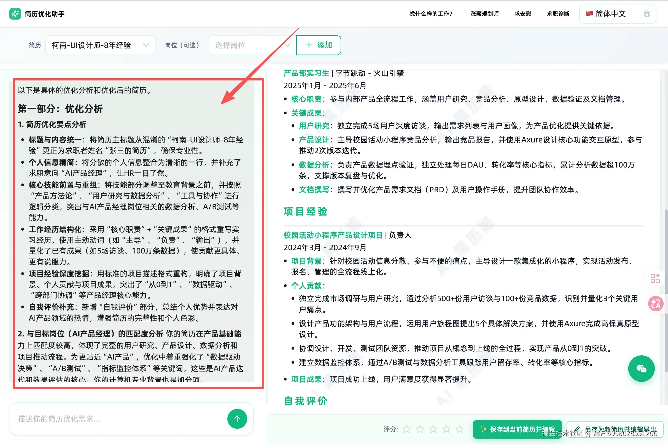668x448 pixels.
Task: Open the green WeChat chat floating button
Action: click(x=641, y=369)
